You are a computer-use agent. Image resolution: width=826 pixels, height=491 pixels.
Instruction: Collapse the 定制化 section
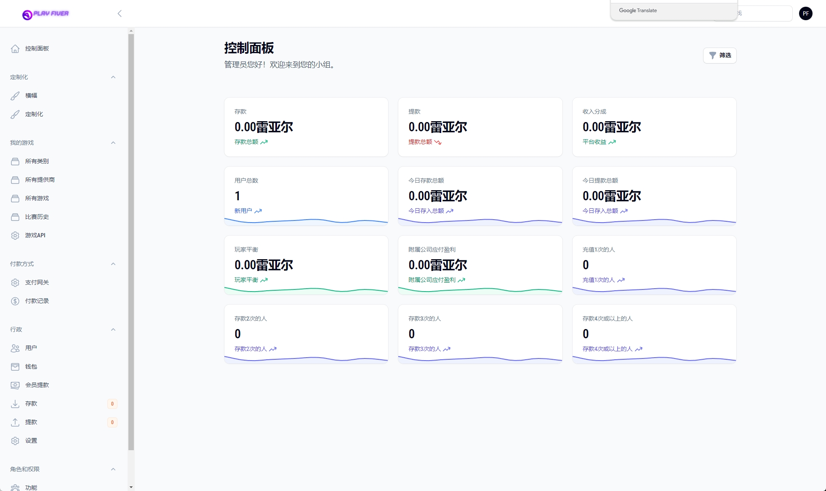[113, 77]
